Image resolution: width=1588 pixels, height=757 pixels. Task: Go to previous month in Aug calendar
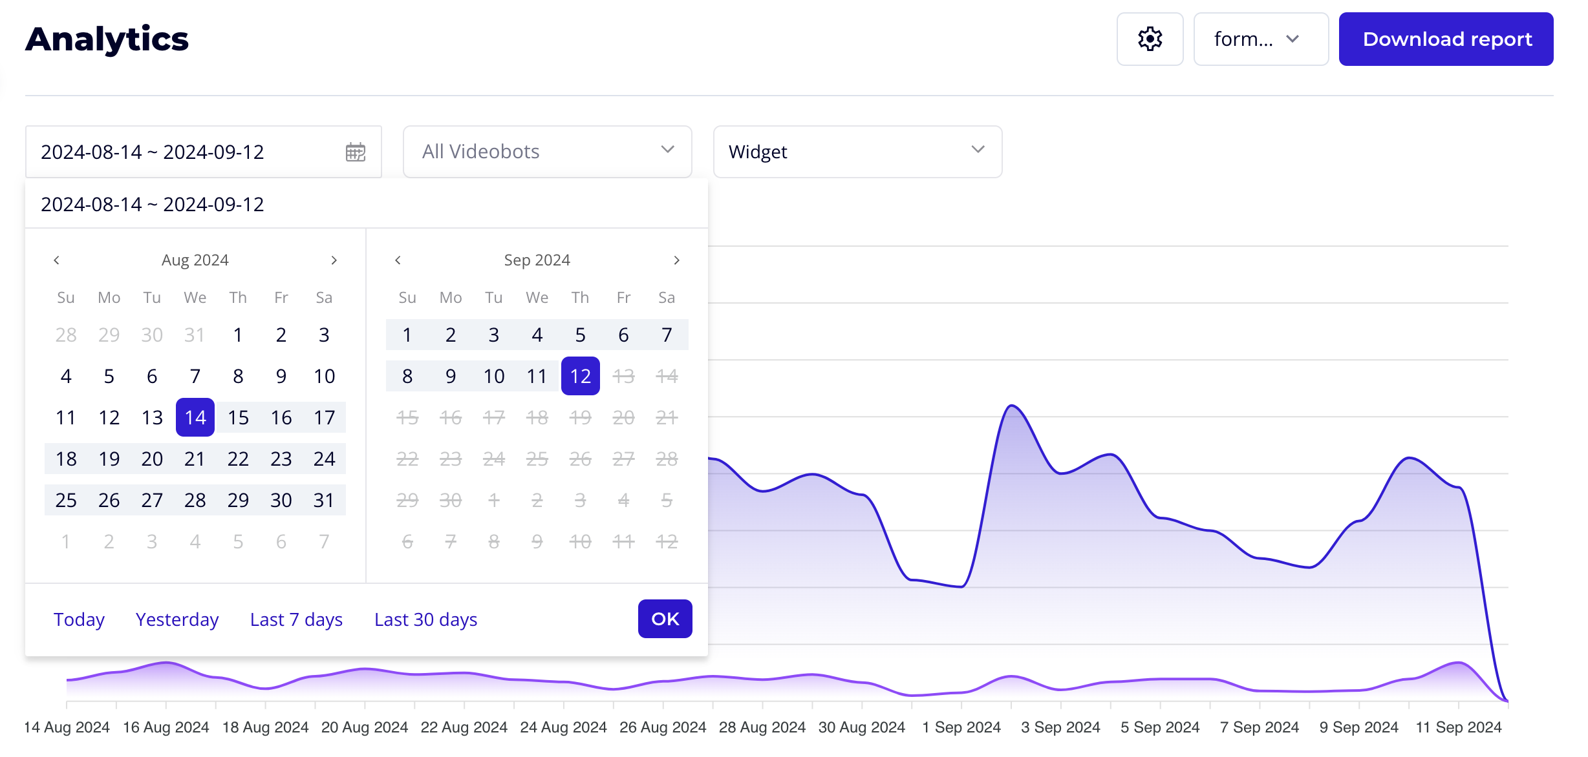(57, 260)
